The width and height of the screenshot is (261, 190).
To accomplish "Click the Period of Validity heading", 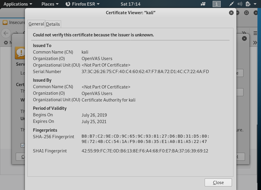I will click(50, 108).
